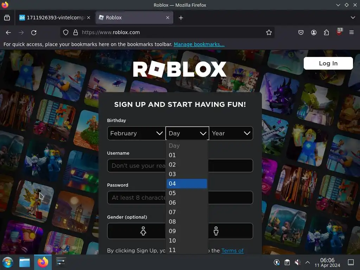Click the Password input field
This screenshot has width=360, height=270.
(180, 198)
